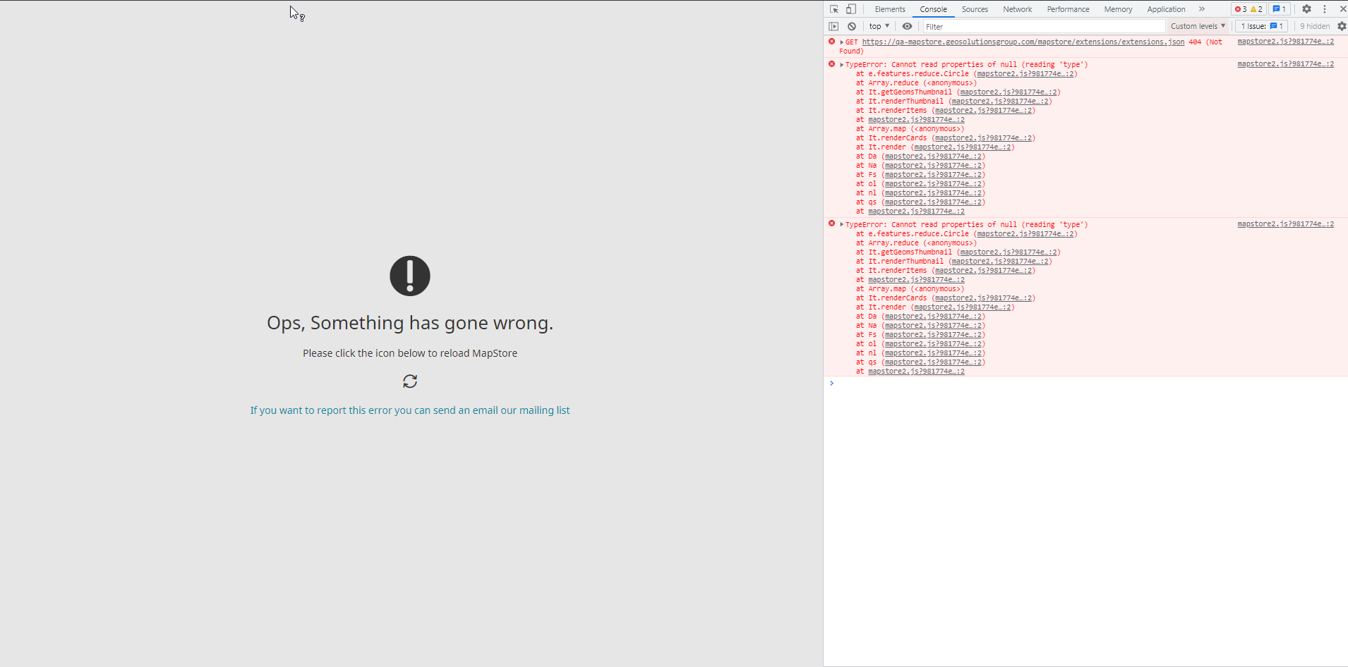Open the blue messages issue counter
Image resolution: width=1348 pixels, height=667 pixels.
point(1279,9)
